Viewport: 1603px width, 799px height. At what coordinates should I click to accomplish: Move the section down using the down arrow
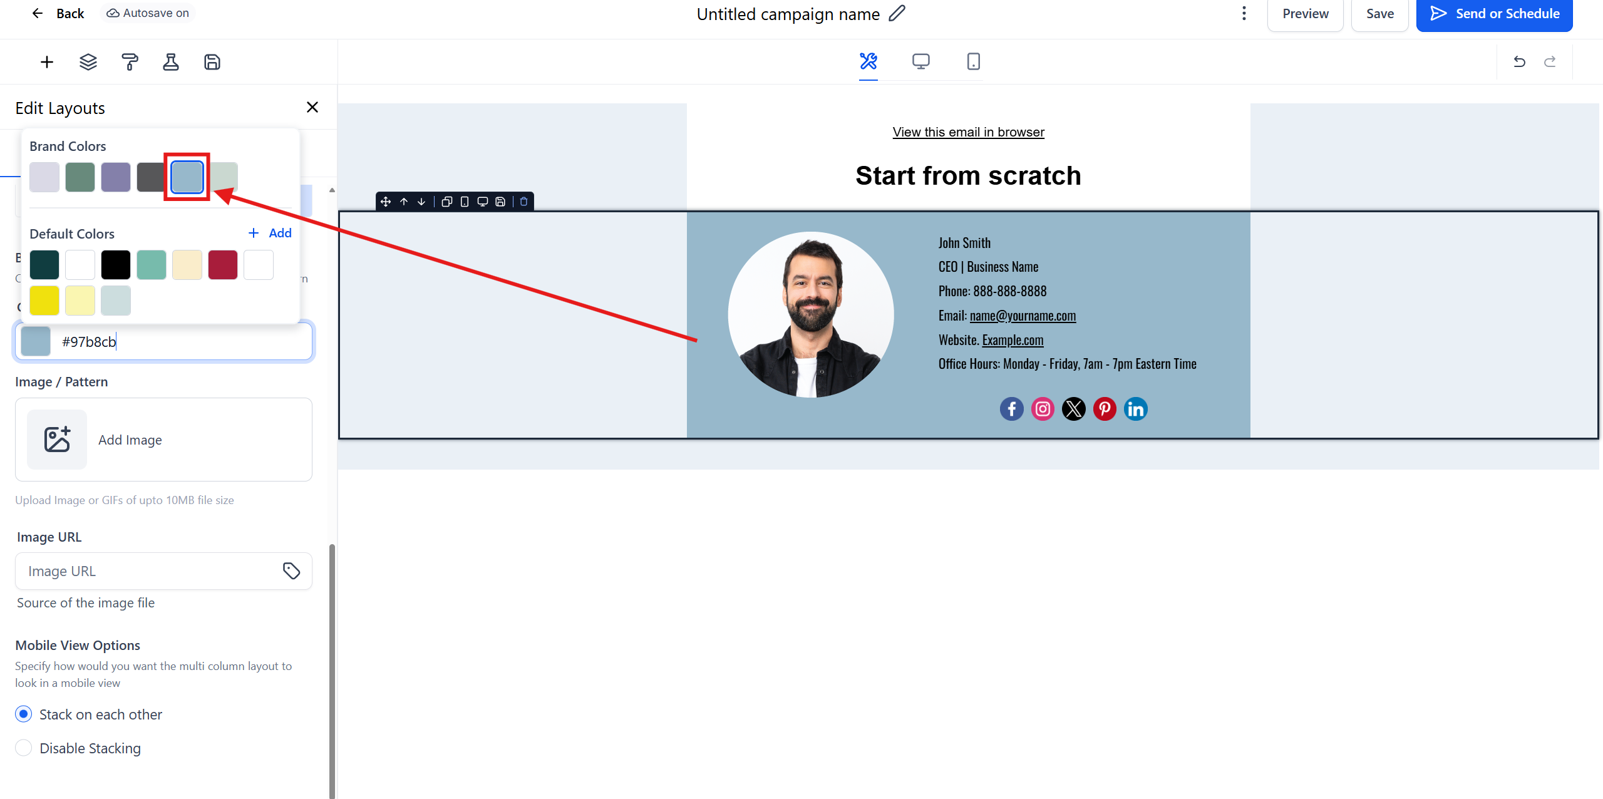(421, 202)
